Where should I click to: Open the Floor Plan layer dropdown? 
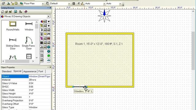43,4
